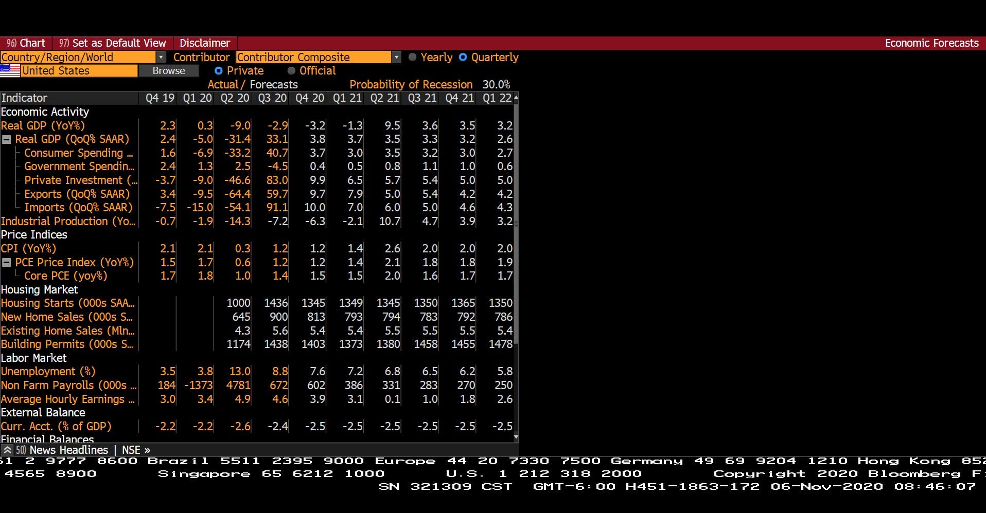Click the Economic Forecasts title

[x=931, y=43]
